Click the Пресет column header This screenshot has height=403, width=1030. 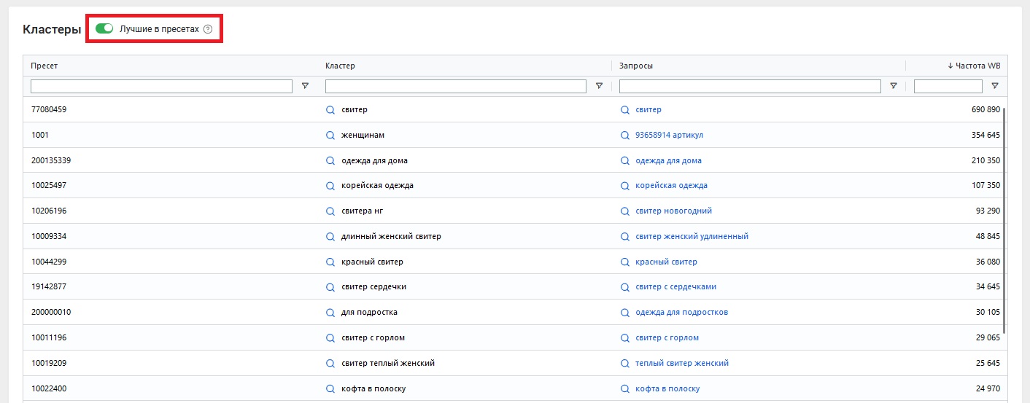(x=44, y=66)
